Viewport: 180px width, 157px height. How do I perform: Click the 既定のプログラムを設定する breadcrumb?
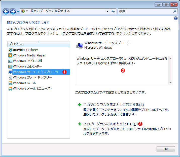pos(50,11)
